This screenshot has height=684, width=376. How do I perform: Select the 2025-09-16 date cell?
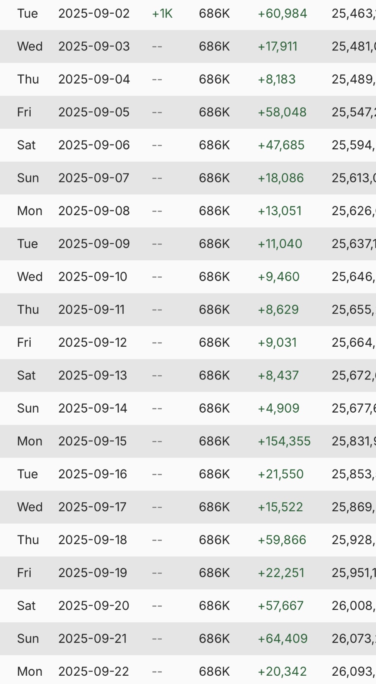pyautogui.click(x=93, y=474)
